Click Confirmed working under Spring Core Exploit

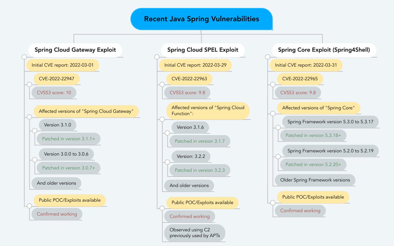[300, 211]
